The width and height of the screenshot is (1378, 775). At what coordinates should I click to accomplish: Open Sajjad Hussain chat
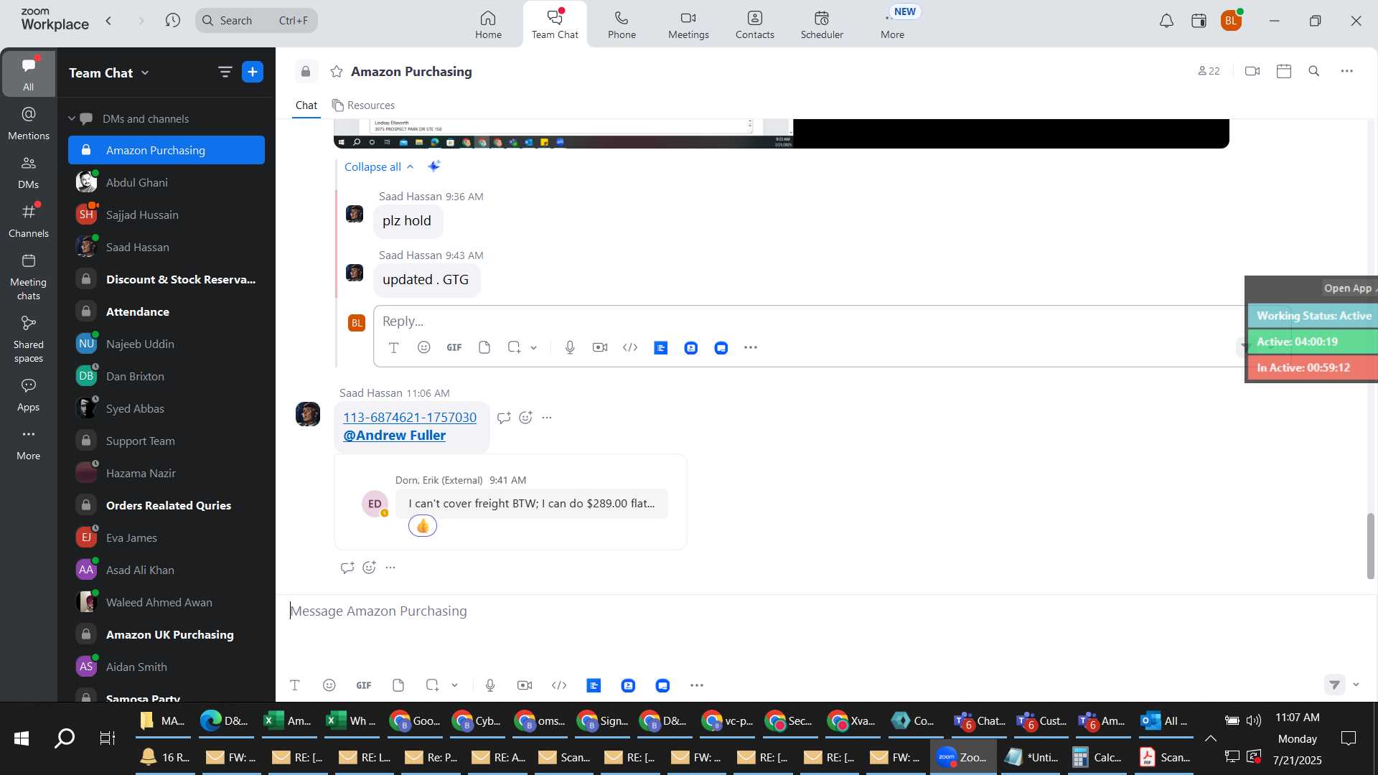pos(167,215)
